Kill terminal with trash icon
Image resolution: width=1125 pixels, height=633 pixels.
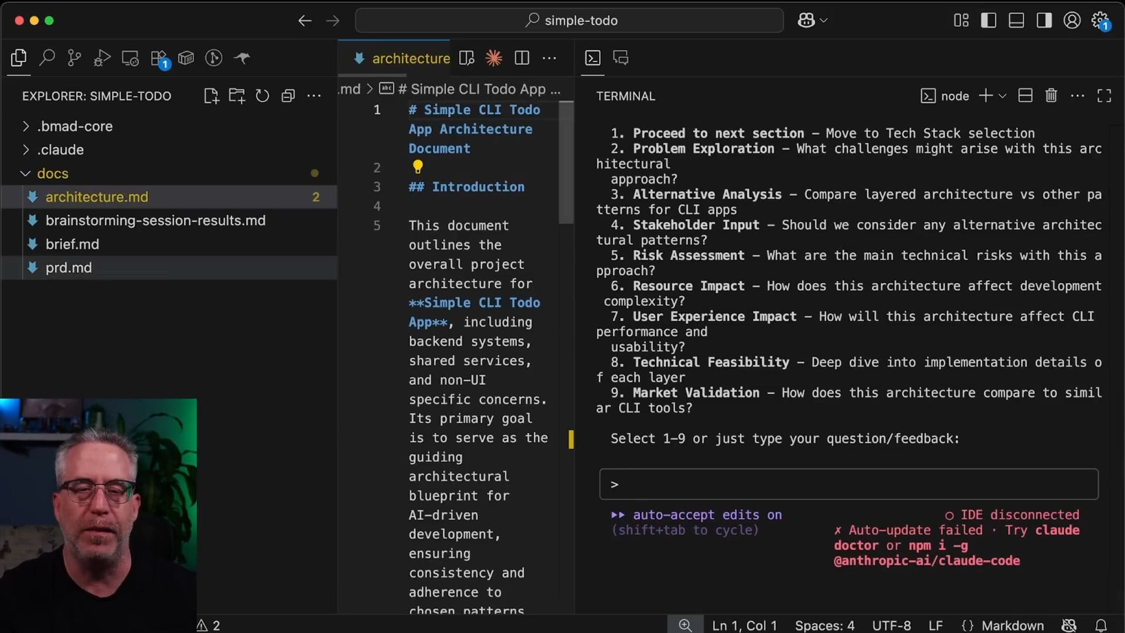1051,96
